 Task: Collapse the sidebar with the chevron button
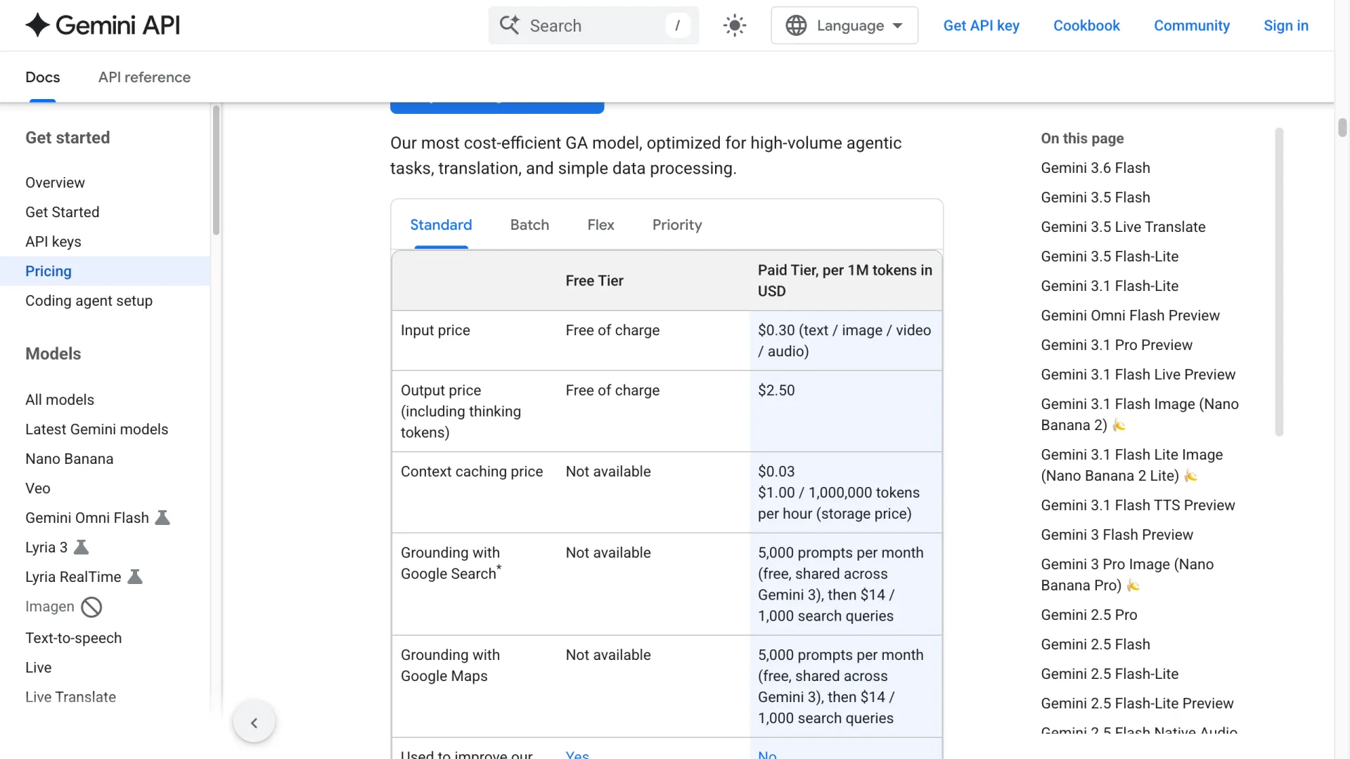[x=254, y=722]
